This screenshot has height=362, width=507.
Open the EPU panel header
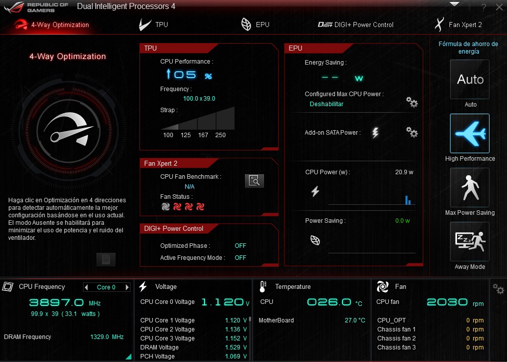(318, 48)
